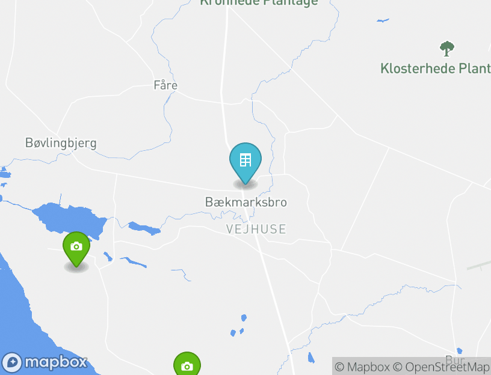Click the VEJHUSE area label
Viewport: 491px width, 375px height.
click(x=256, y=229)
